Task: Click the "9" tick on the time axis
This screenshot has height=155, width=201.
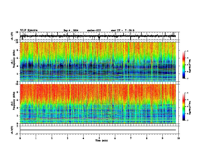Action: [x=162, y=138]
